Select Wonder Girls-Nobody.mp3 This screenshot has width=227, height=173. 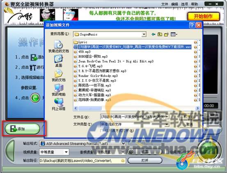(x=96, y=76)
